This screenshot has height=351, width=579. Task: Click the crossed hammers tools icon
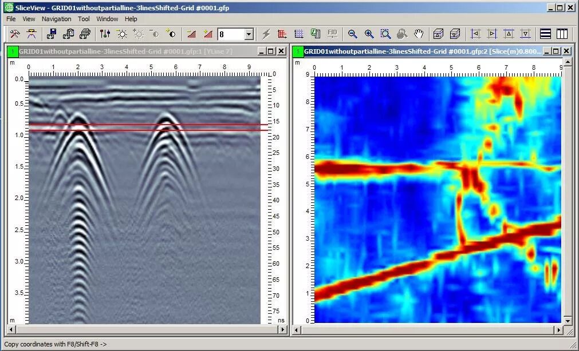15,34
